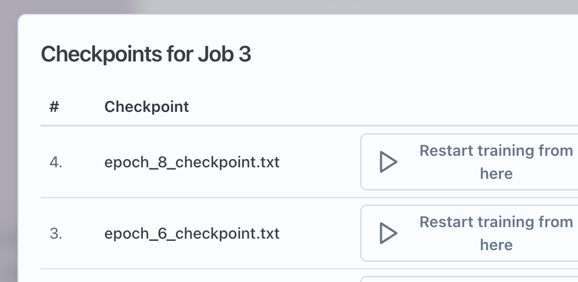The height and width of the screenshot is (282, 578).
Task: Select the epoch_8_checkpoint.txt file name
Action: (x=192, y=162)
